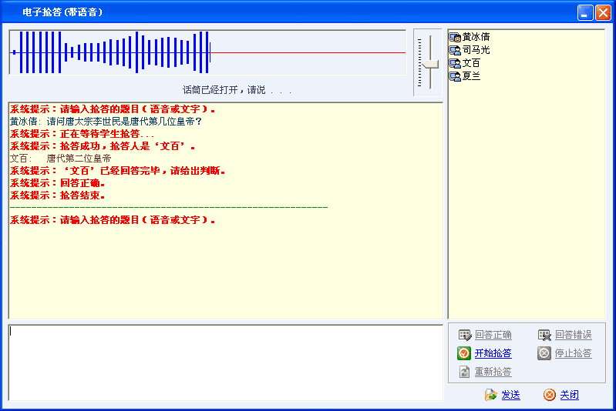The width and height of the screenshot is (616, 411).
Task: Click the user icon beside 黄冰倩
Action: (x=455, y=37)
